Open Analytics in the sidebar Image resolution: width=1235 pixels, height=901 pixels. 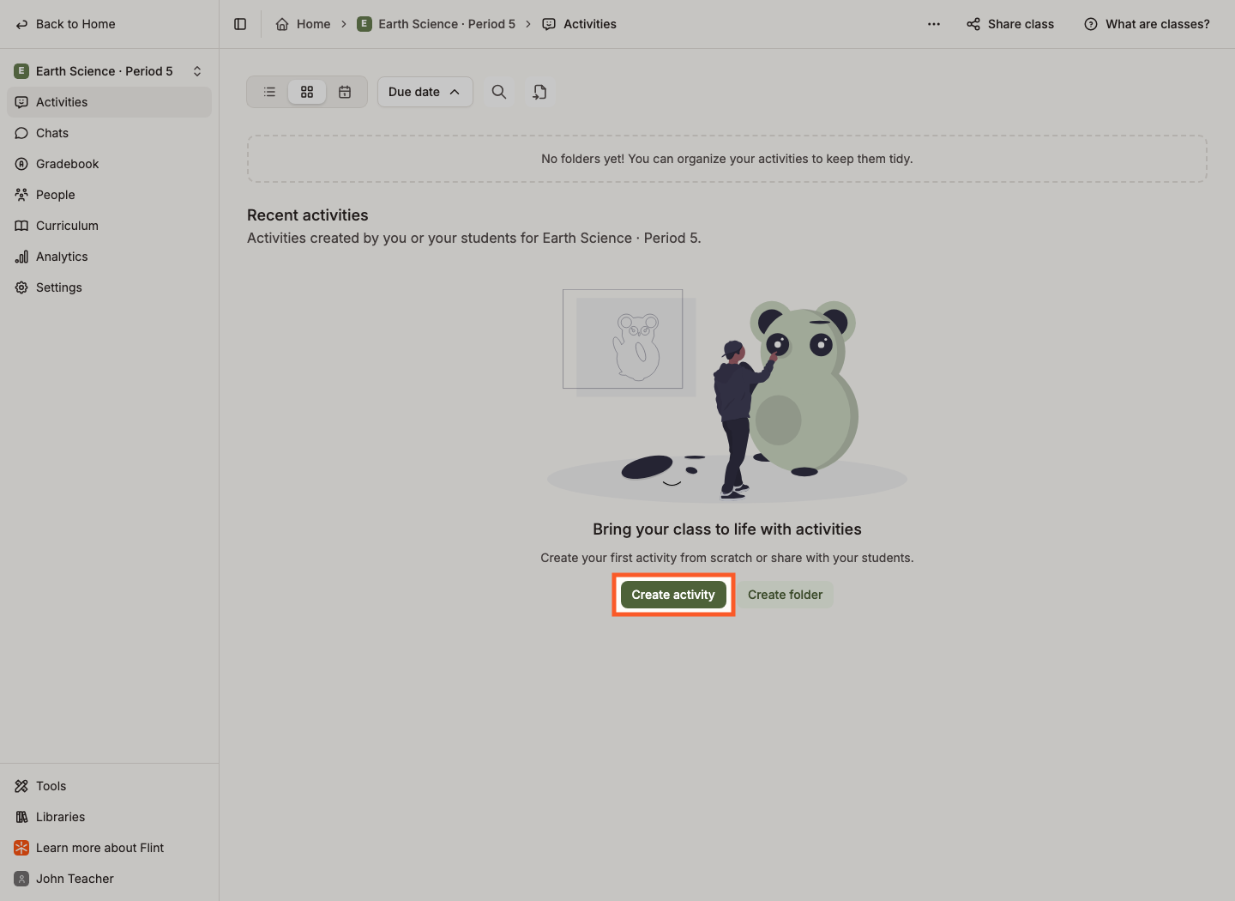[109, 257]
